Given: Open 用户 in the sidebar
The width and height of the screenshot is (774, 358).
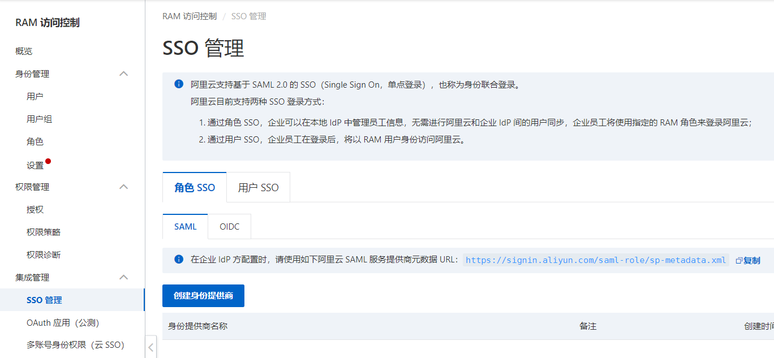Looking at the screenshot, I should pos(35,96).
